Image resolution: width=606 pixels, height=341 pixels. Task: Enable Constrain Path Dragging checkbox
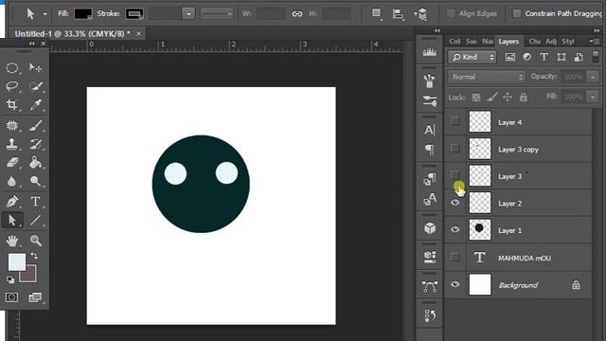coord(517,14)
